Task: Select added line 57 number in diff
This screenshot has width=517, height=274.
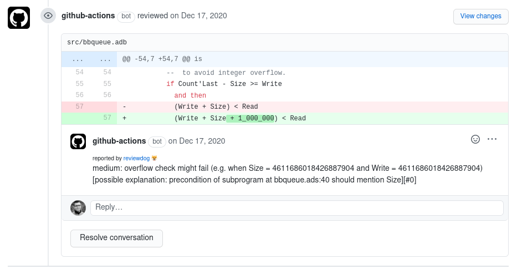Action: [106, 118]
